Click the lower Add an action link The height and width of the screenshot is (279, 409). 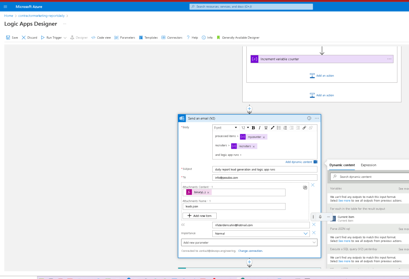click(322, 95)
